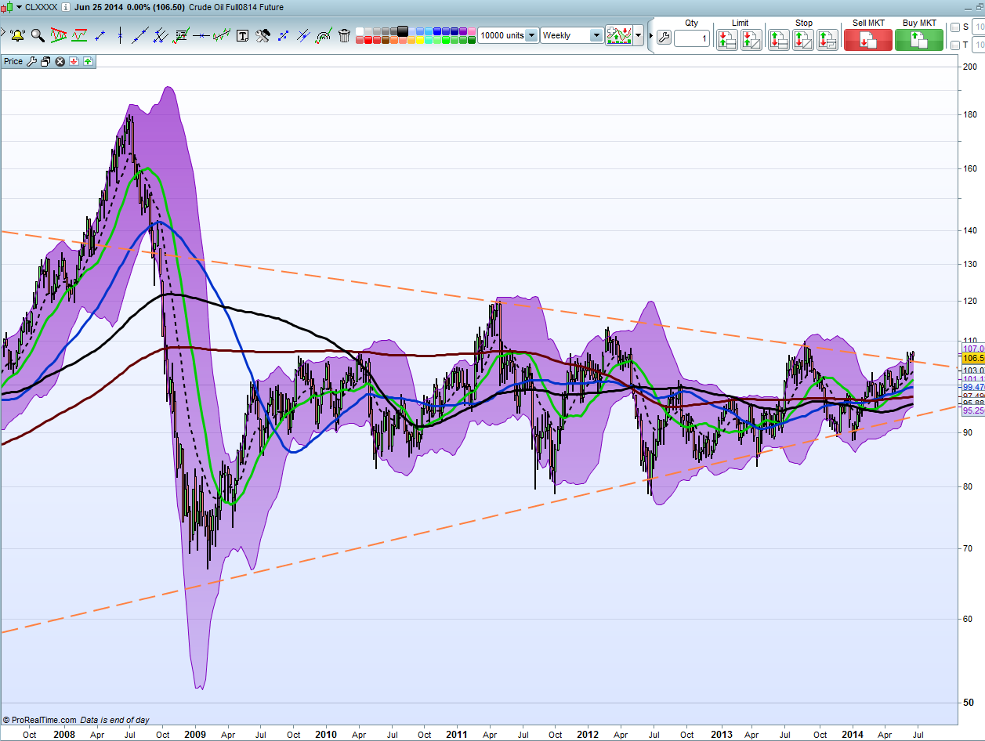Select the horizontal line tool
985x741 pixels.
pos(201,35)
